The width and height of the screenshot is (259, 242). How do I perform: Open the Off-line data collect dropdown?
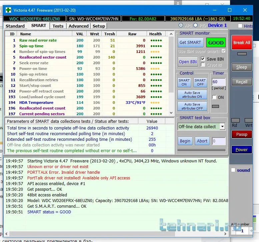222,126
